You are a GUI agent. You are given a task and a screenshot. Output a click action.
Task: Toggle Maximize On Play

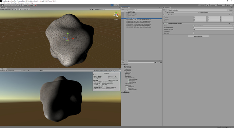tap(99, 71)
